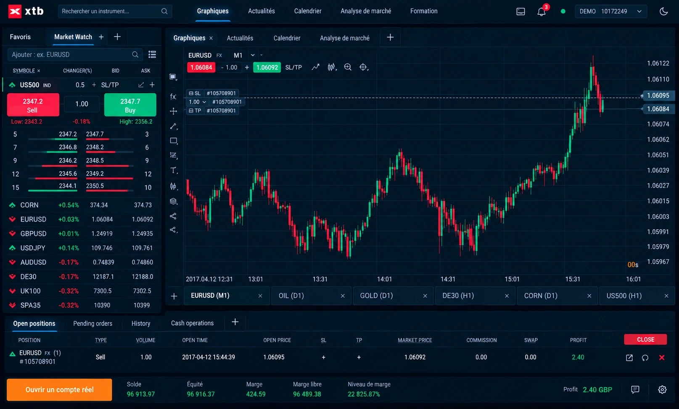Open candlestick style tool on the drawing toolbar
The image size is (679, 409).
[173, 186]
